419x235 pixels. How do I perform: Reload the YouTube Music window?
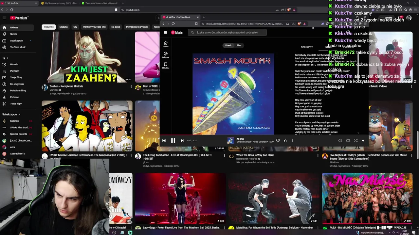[x=173, y=24]
